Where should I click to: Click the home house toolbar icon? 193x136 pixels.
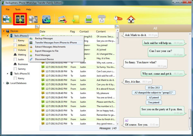click(x=131, y=19)
